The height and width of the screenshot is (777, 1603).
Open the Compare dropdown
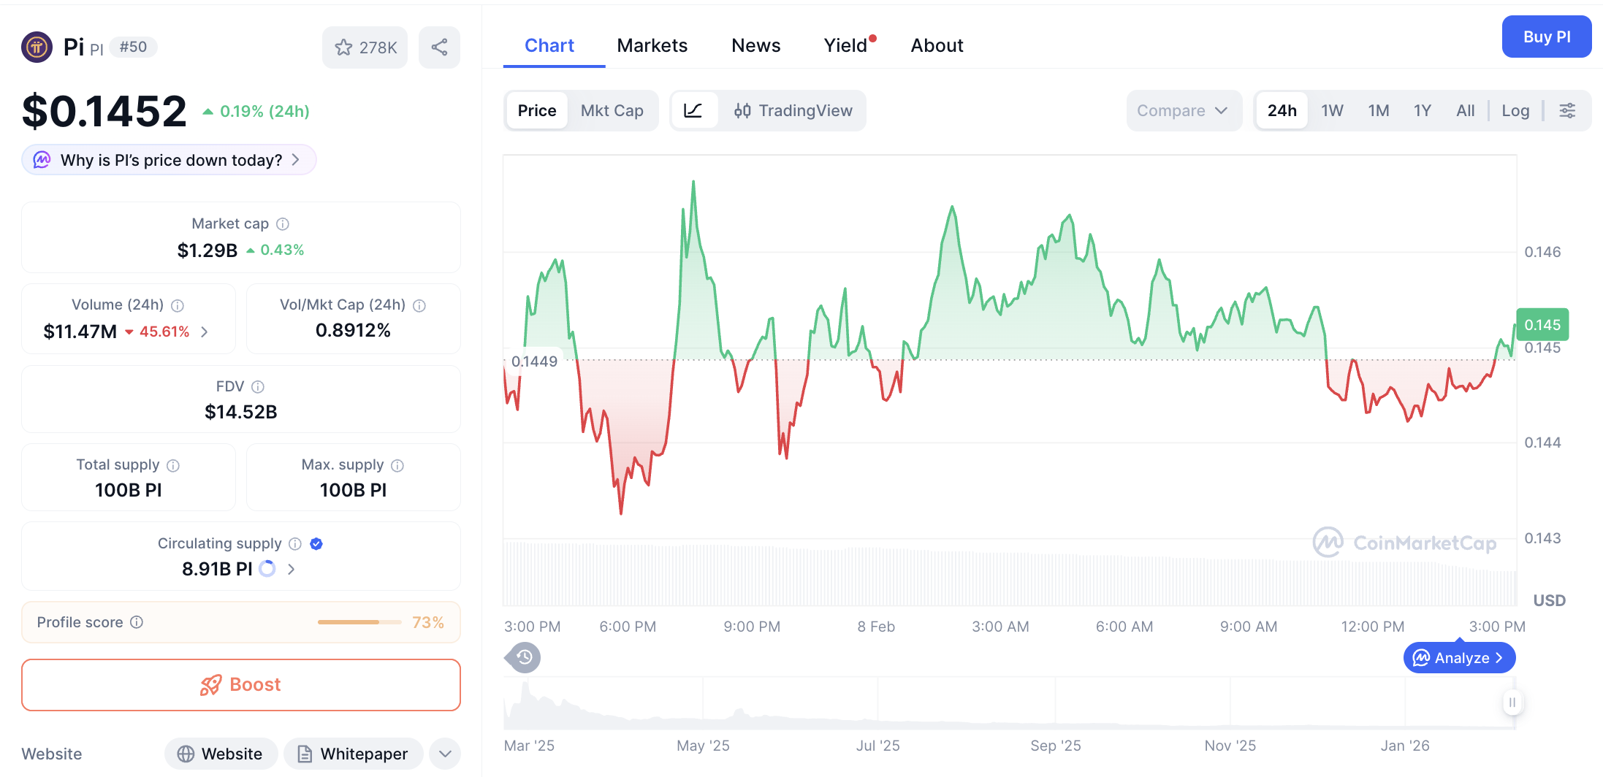click(1183, 110)
